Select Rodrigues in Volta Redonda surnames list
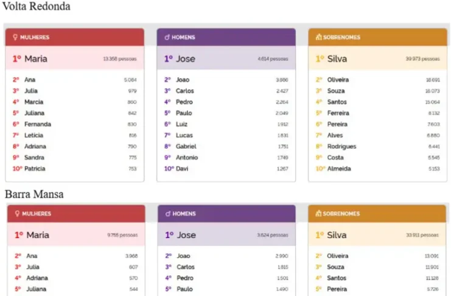 point(341,146)
